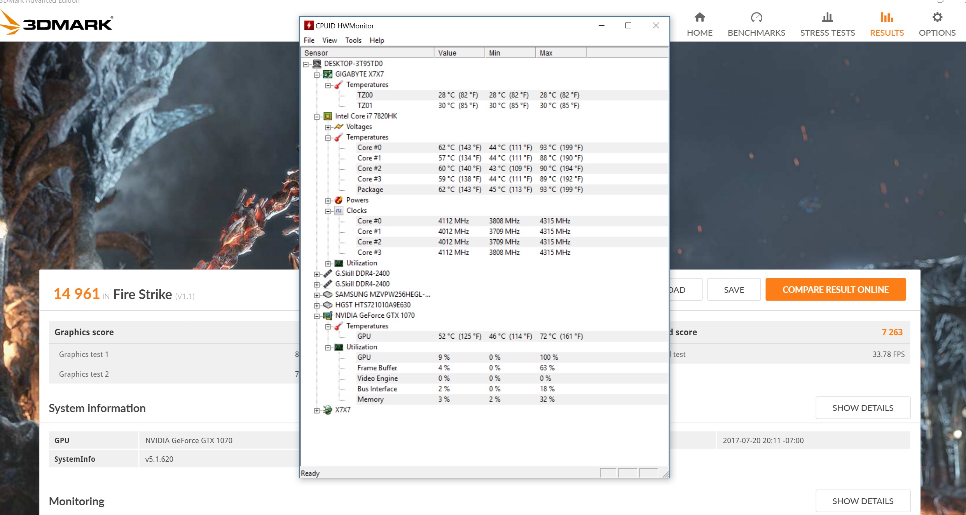This screenshot has width=966, height=515.
Task: Expand the X7X7 battery node
Action: (317, 411)
